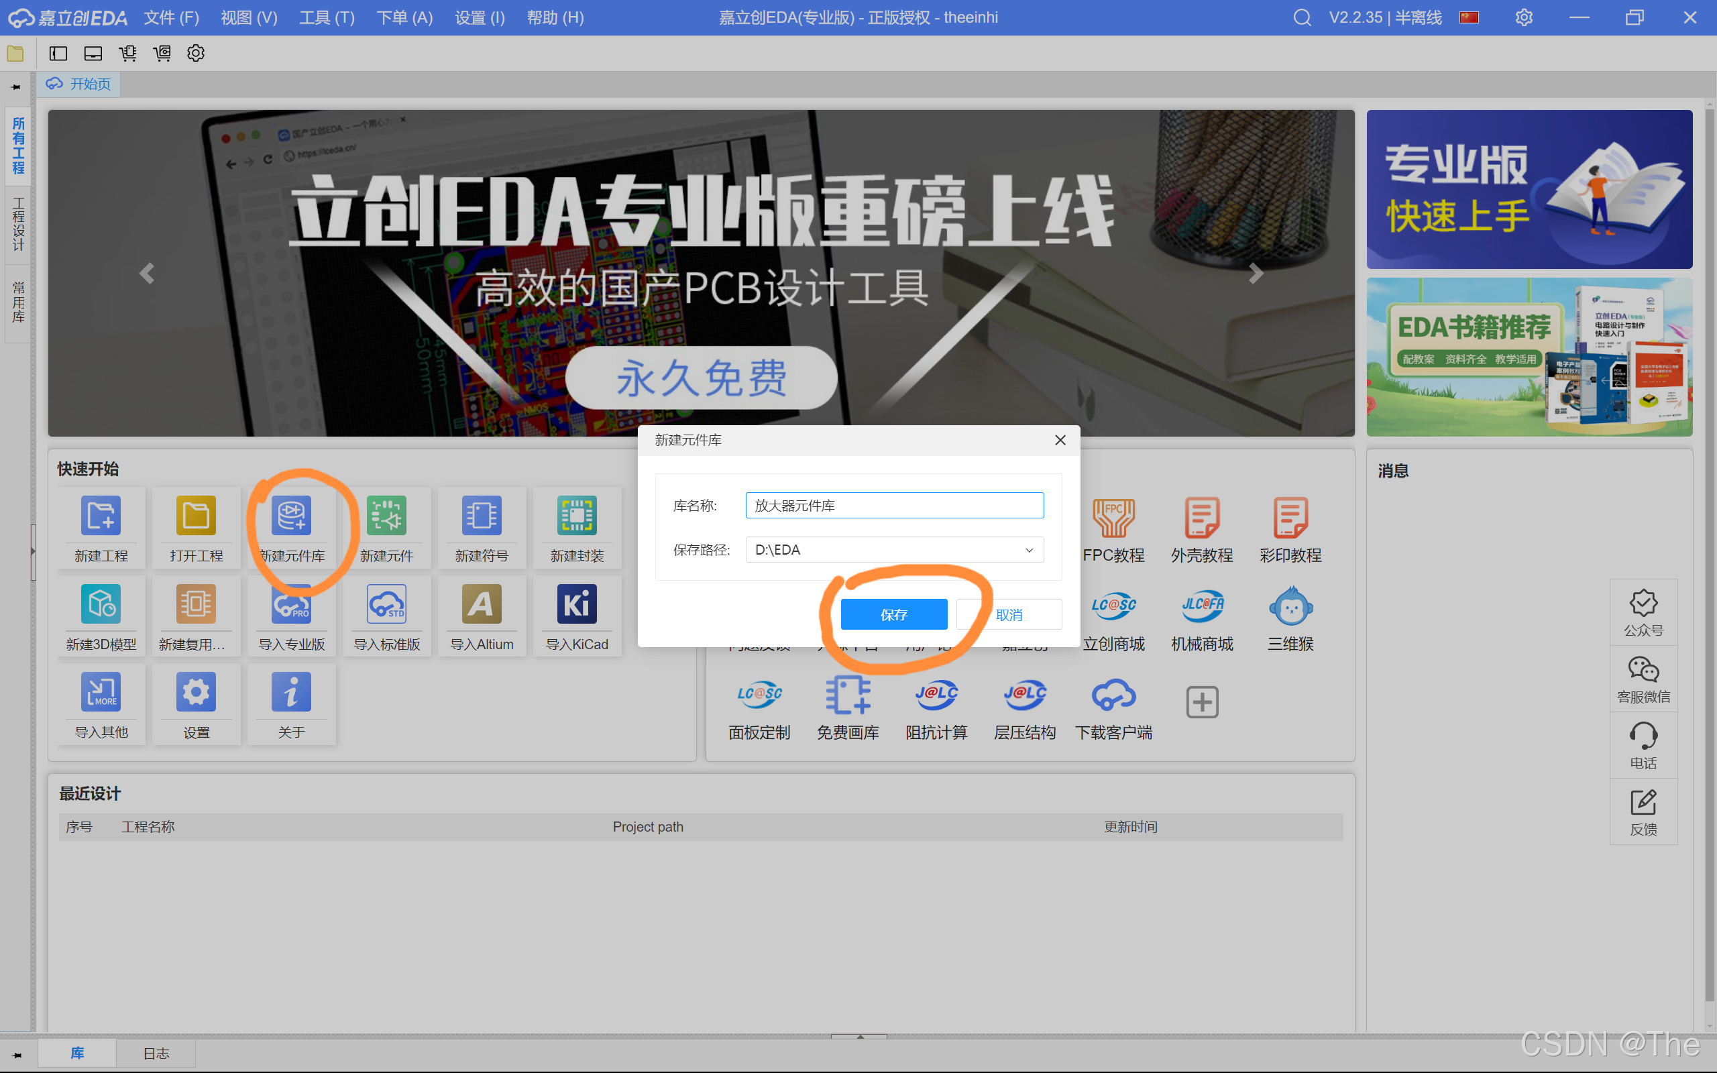Switch to the 日志 tab
Viewport: 1717px width, 1073px height.
tap(156, 1053)
